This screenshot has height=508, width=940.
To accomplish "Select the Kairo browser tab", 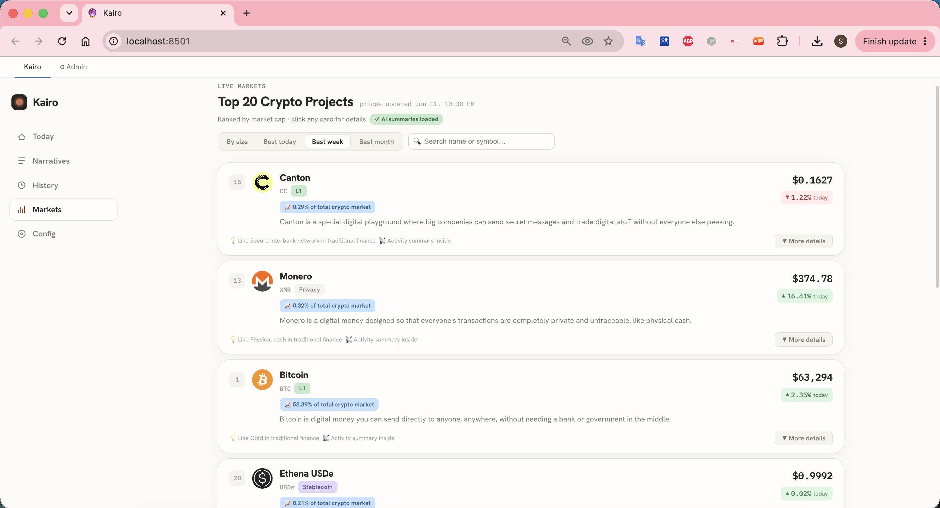I will 158,13.
